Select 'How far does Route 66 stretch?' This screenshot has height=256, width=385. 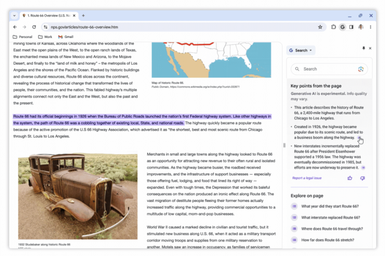tap(328, 240)
